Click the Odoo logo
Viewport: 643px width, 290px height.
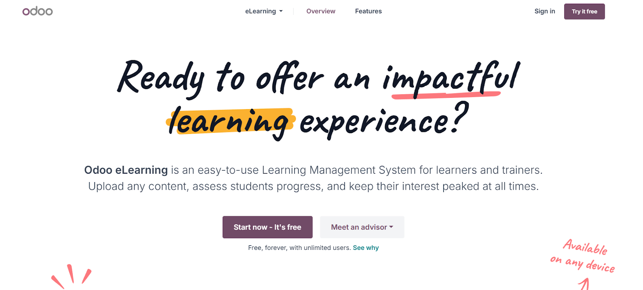(37, 11)
